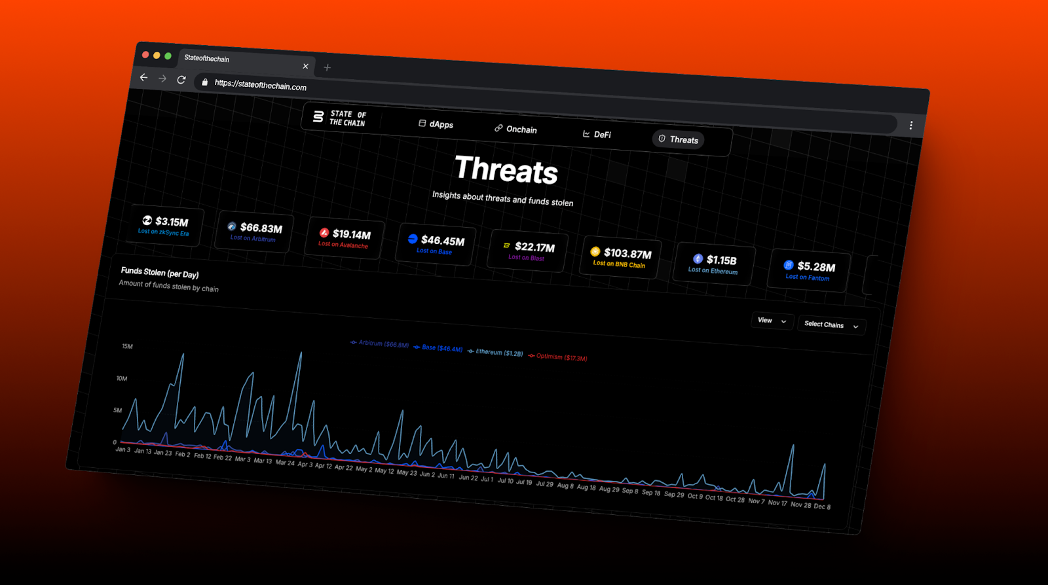
Task: Click the Avalanche icon on $19.14M card
Action: [324, 232]
